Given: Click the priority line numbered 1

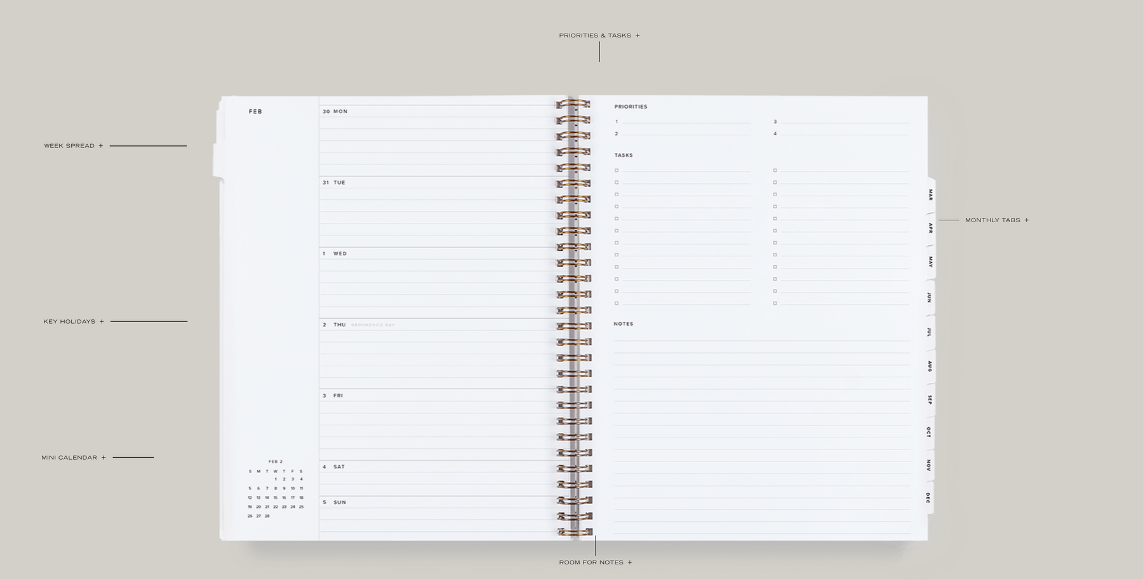Looking at the screenshot, I should 682,122.
